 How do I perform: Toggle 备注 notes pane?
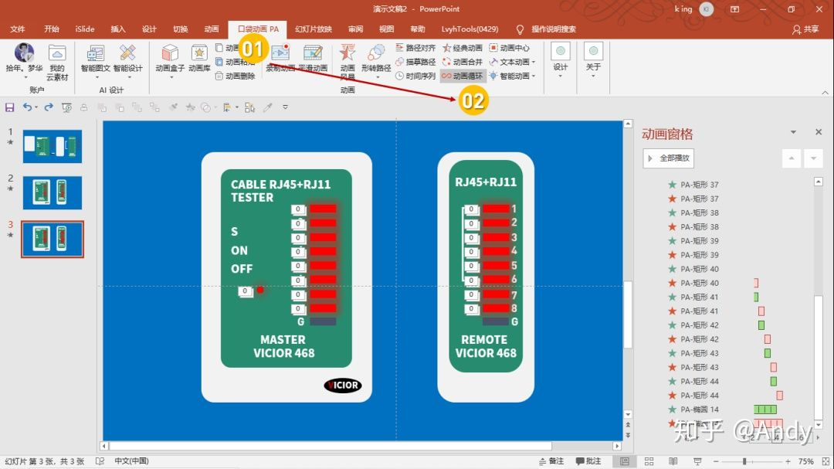click(x=551, y=461)
